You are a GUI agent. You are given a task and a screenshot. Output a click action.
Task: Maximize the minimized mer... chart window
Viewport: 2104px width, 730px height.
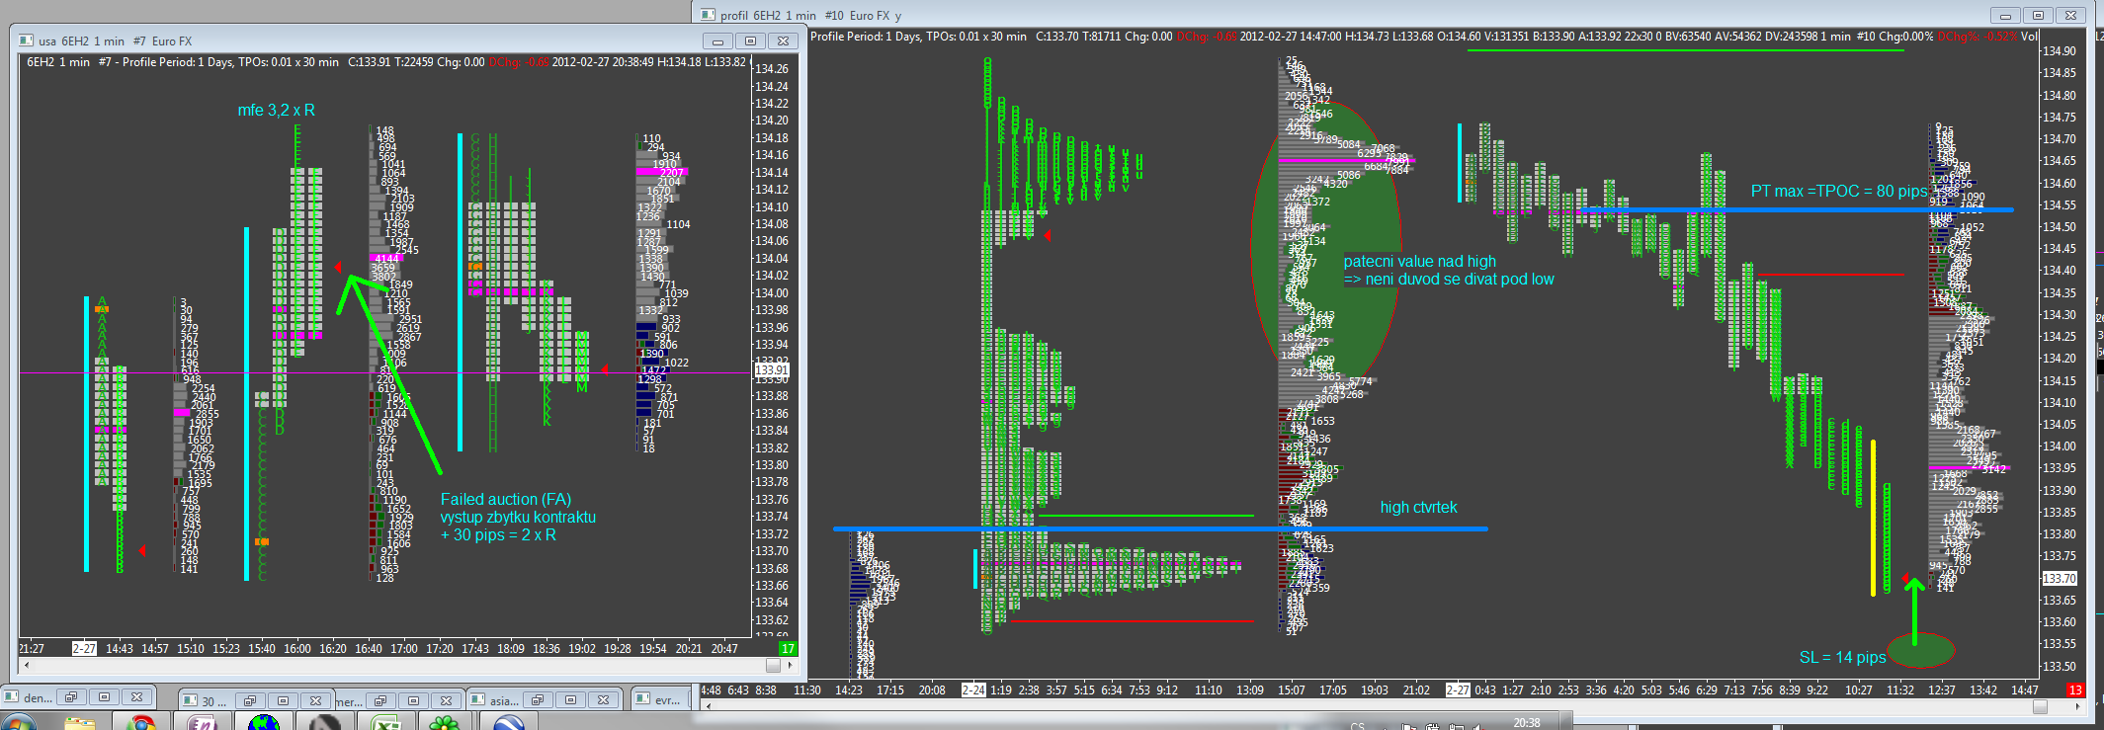click(414, 700)
